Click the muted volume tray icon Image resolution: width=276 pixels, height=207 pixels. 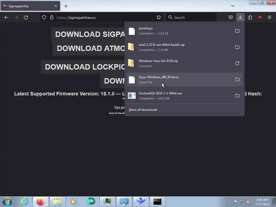[x=249, y=202]
